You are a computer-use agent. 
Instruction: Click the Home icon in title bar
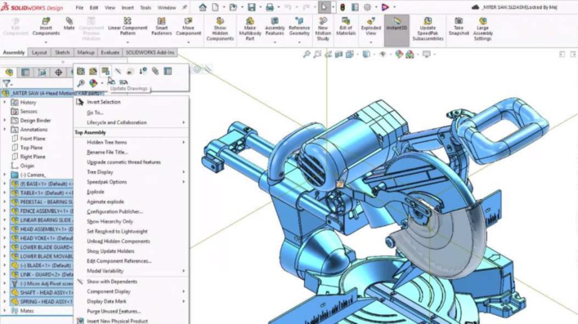coord(202,7)
